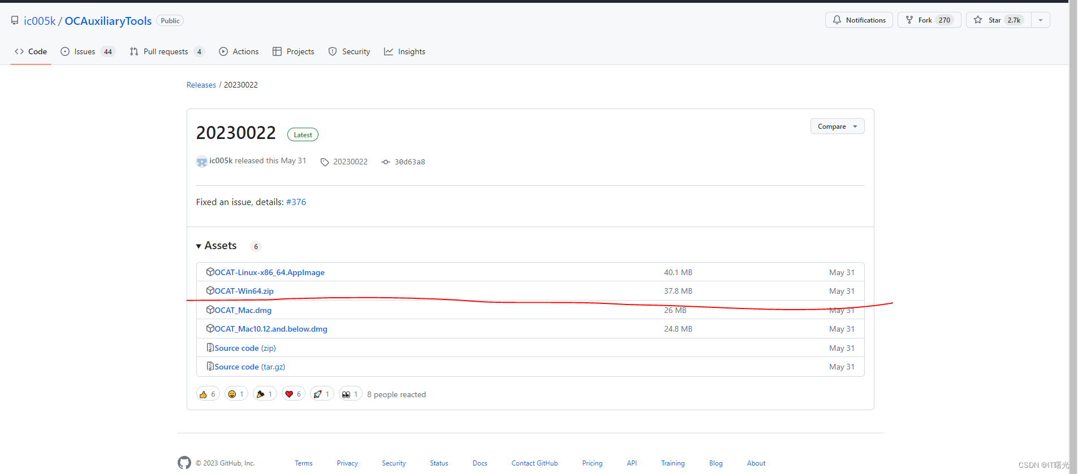Open the About footer link
Screen dimensions: 1078x474
point(756,463)
